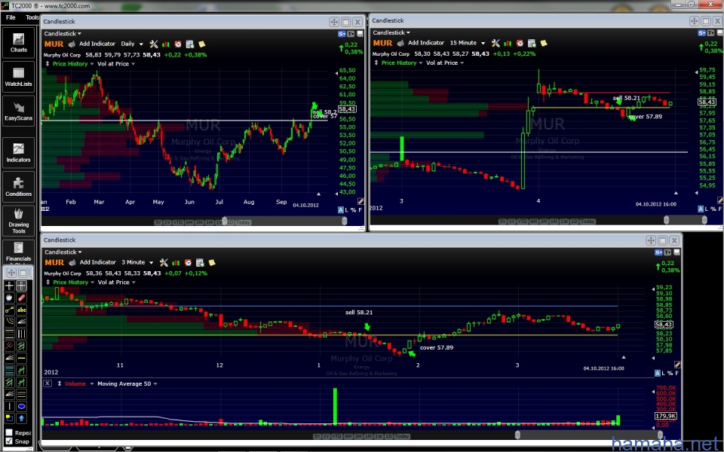
Task: Select the trend line drawing tool
Action: pyautogui.click(x=9, y=310)
